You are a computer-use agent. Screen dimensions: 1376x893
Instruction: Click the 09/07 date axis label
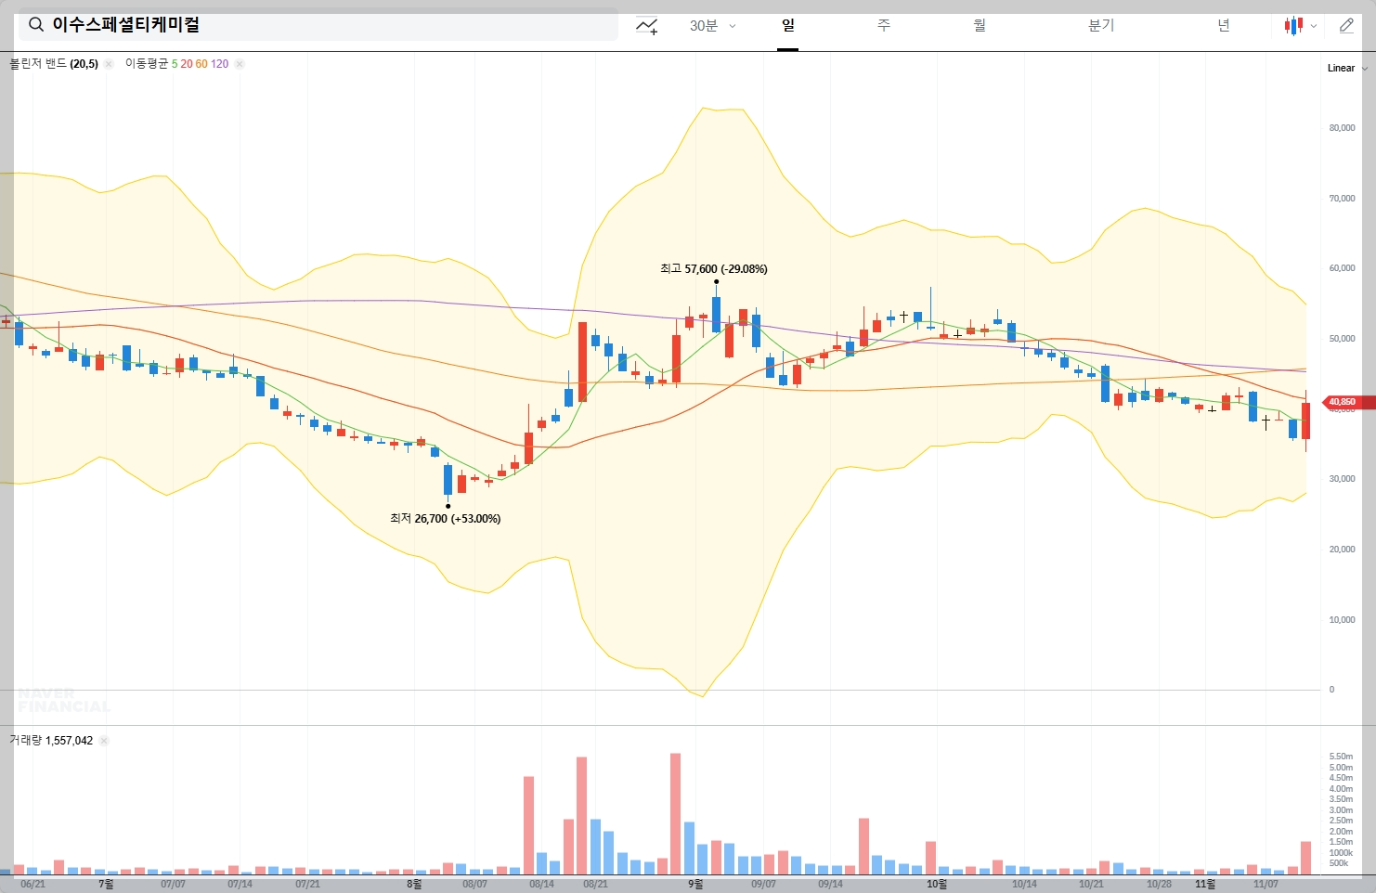763,884
